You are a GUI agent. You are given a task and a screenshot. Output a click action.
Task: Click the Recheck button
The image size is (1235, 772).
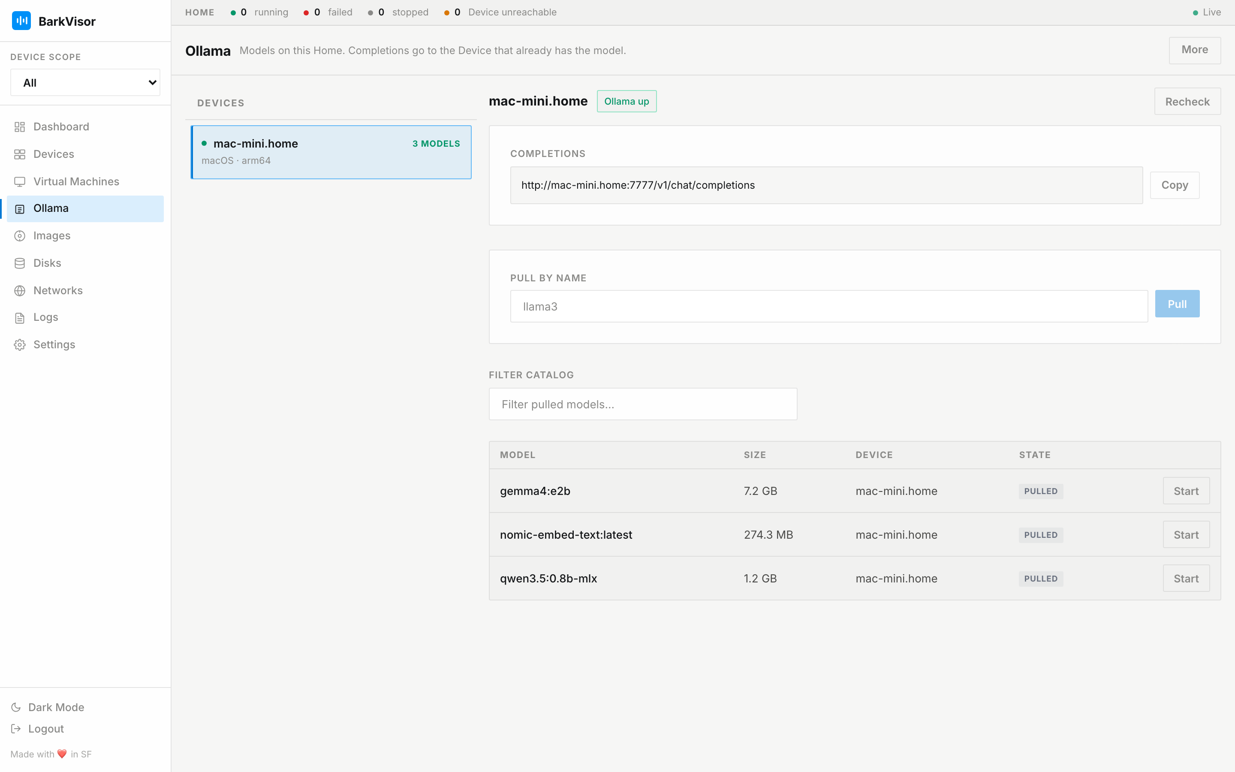pos(1187,102)
